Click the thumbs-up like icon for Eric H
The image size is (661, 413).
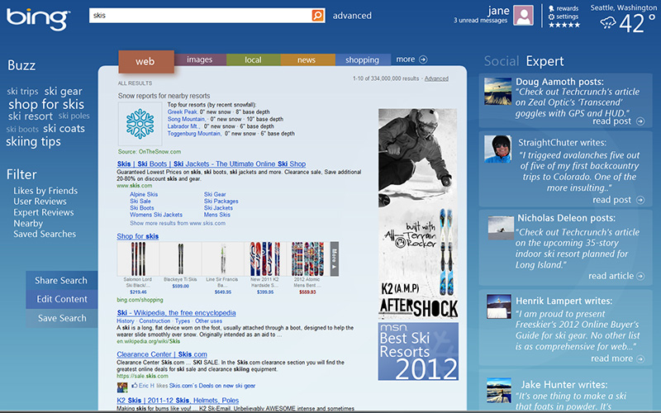tap(134, 385)
